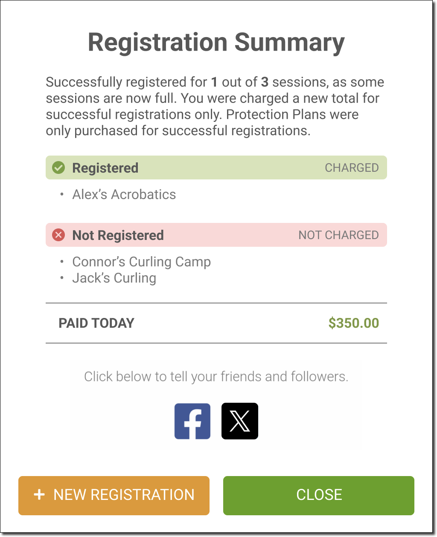This screenshot has width=437, height=537.
Task: Share registration on Facebook
Action: pos(192,421)
